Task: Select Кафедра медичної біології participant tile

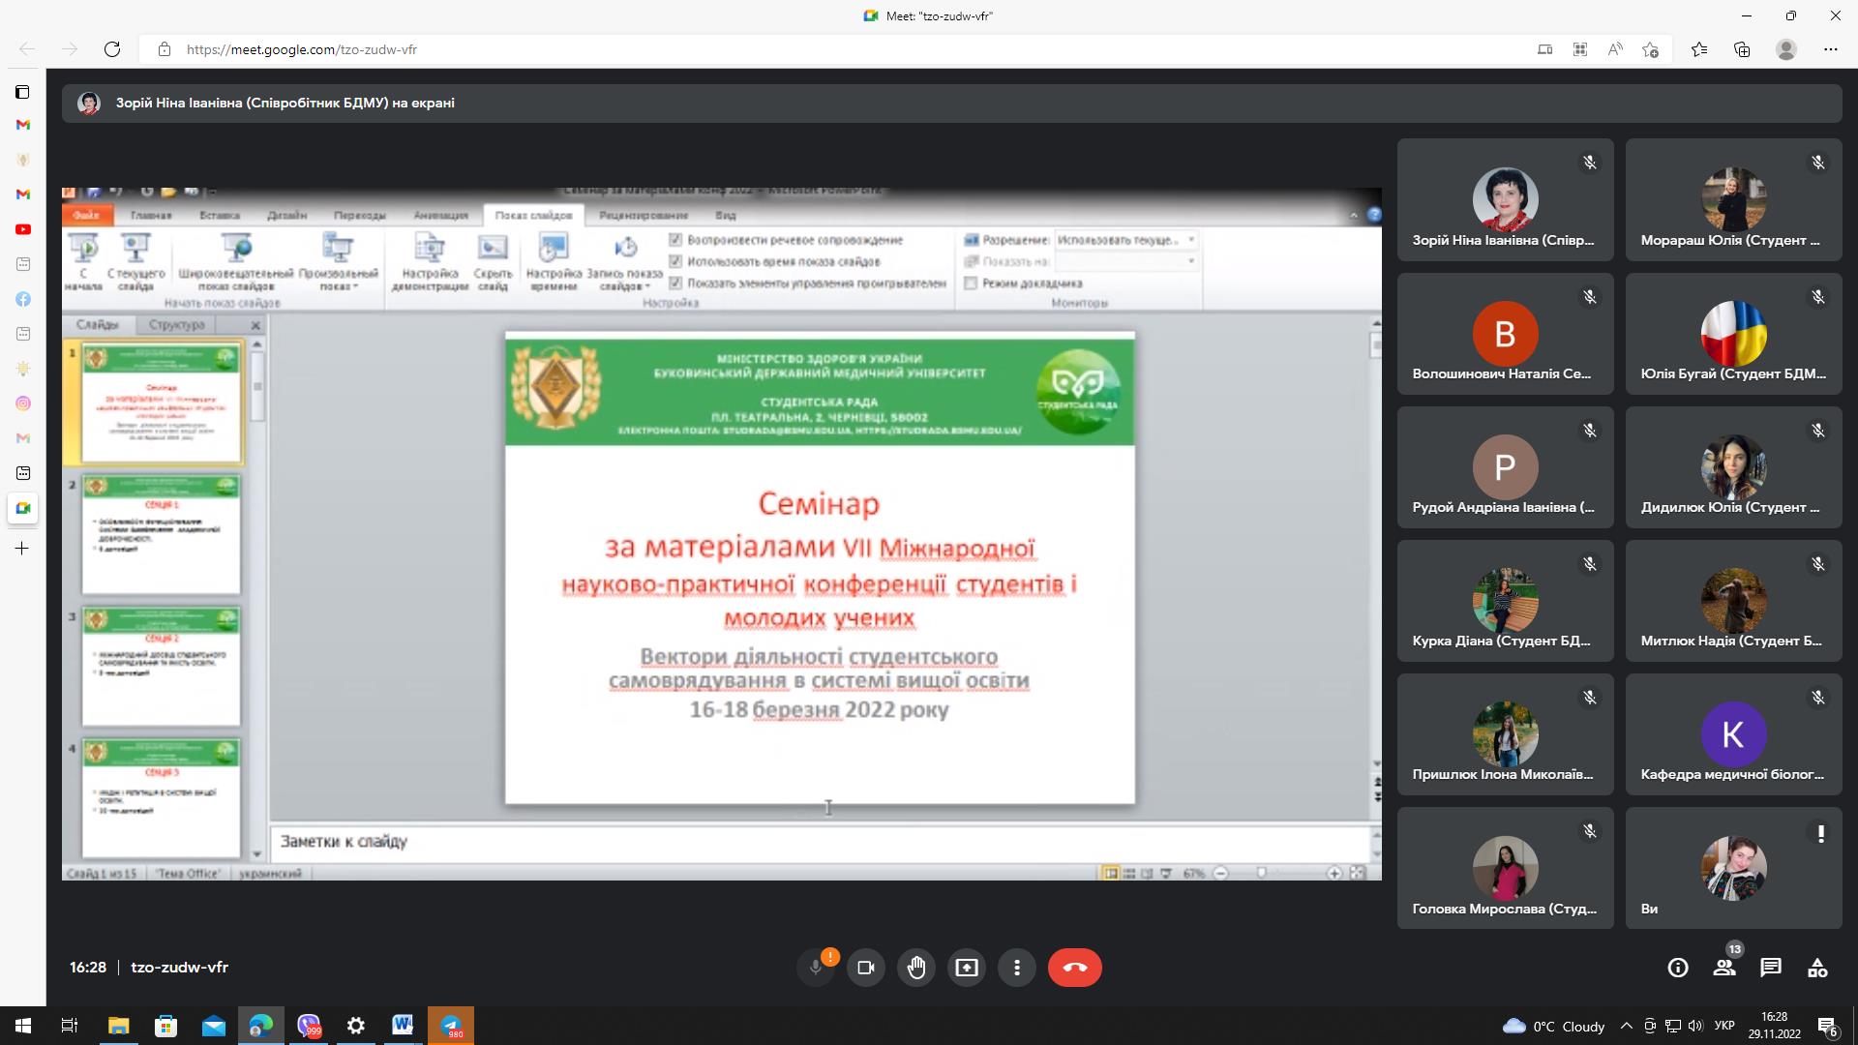Action: point(1733,734)
